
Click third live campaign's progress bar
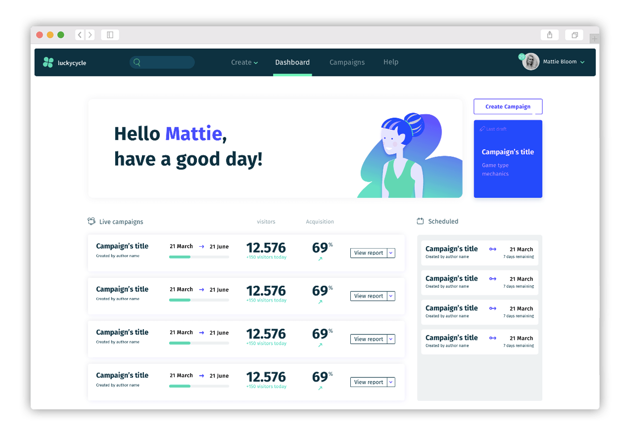[x=199, y=343]
